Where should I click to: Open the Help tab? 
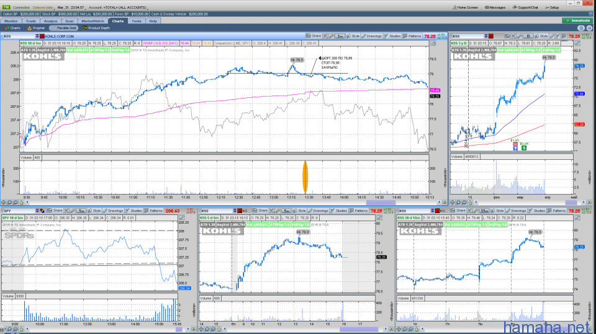point(153,21)
